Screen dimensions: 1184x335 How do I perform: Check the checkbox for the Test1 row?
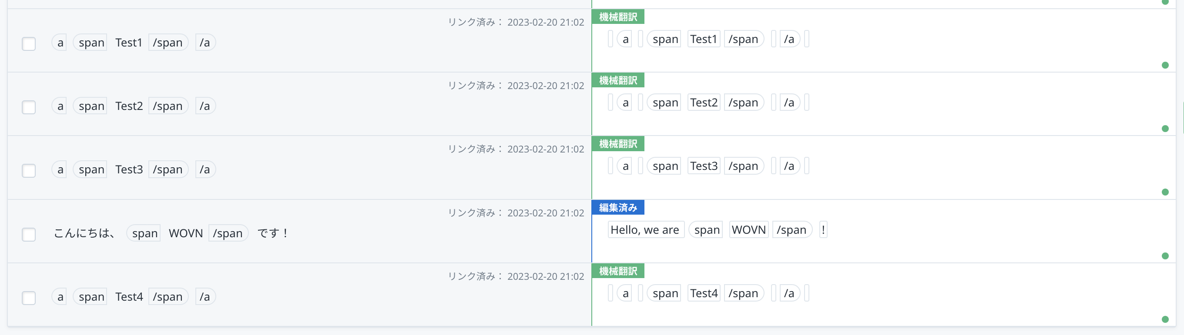tap(28, 43)
